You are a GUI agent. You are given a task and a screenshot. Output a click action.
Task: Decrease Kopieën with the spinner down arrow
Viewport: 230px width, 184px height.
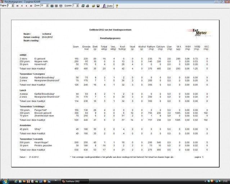pyautogui.click(x=77, y=6)
